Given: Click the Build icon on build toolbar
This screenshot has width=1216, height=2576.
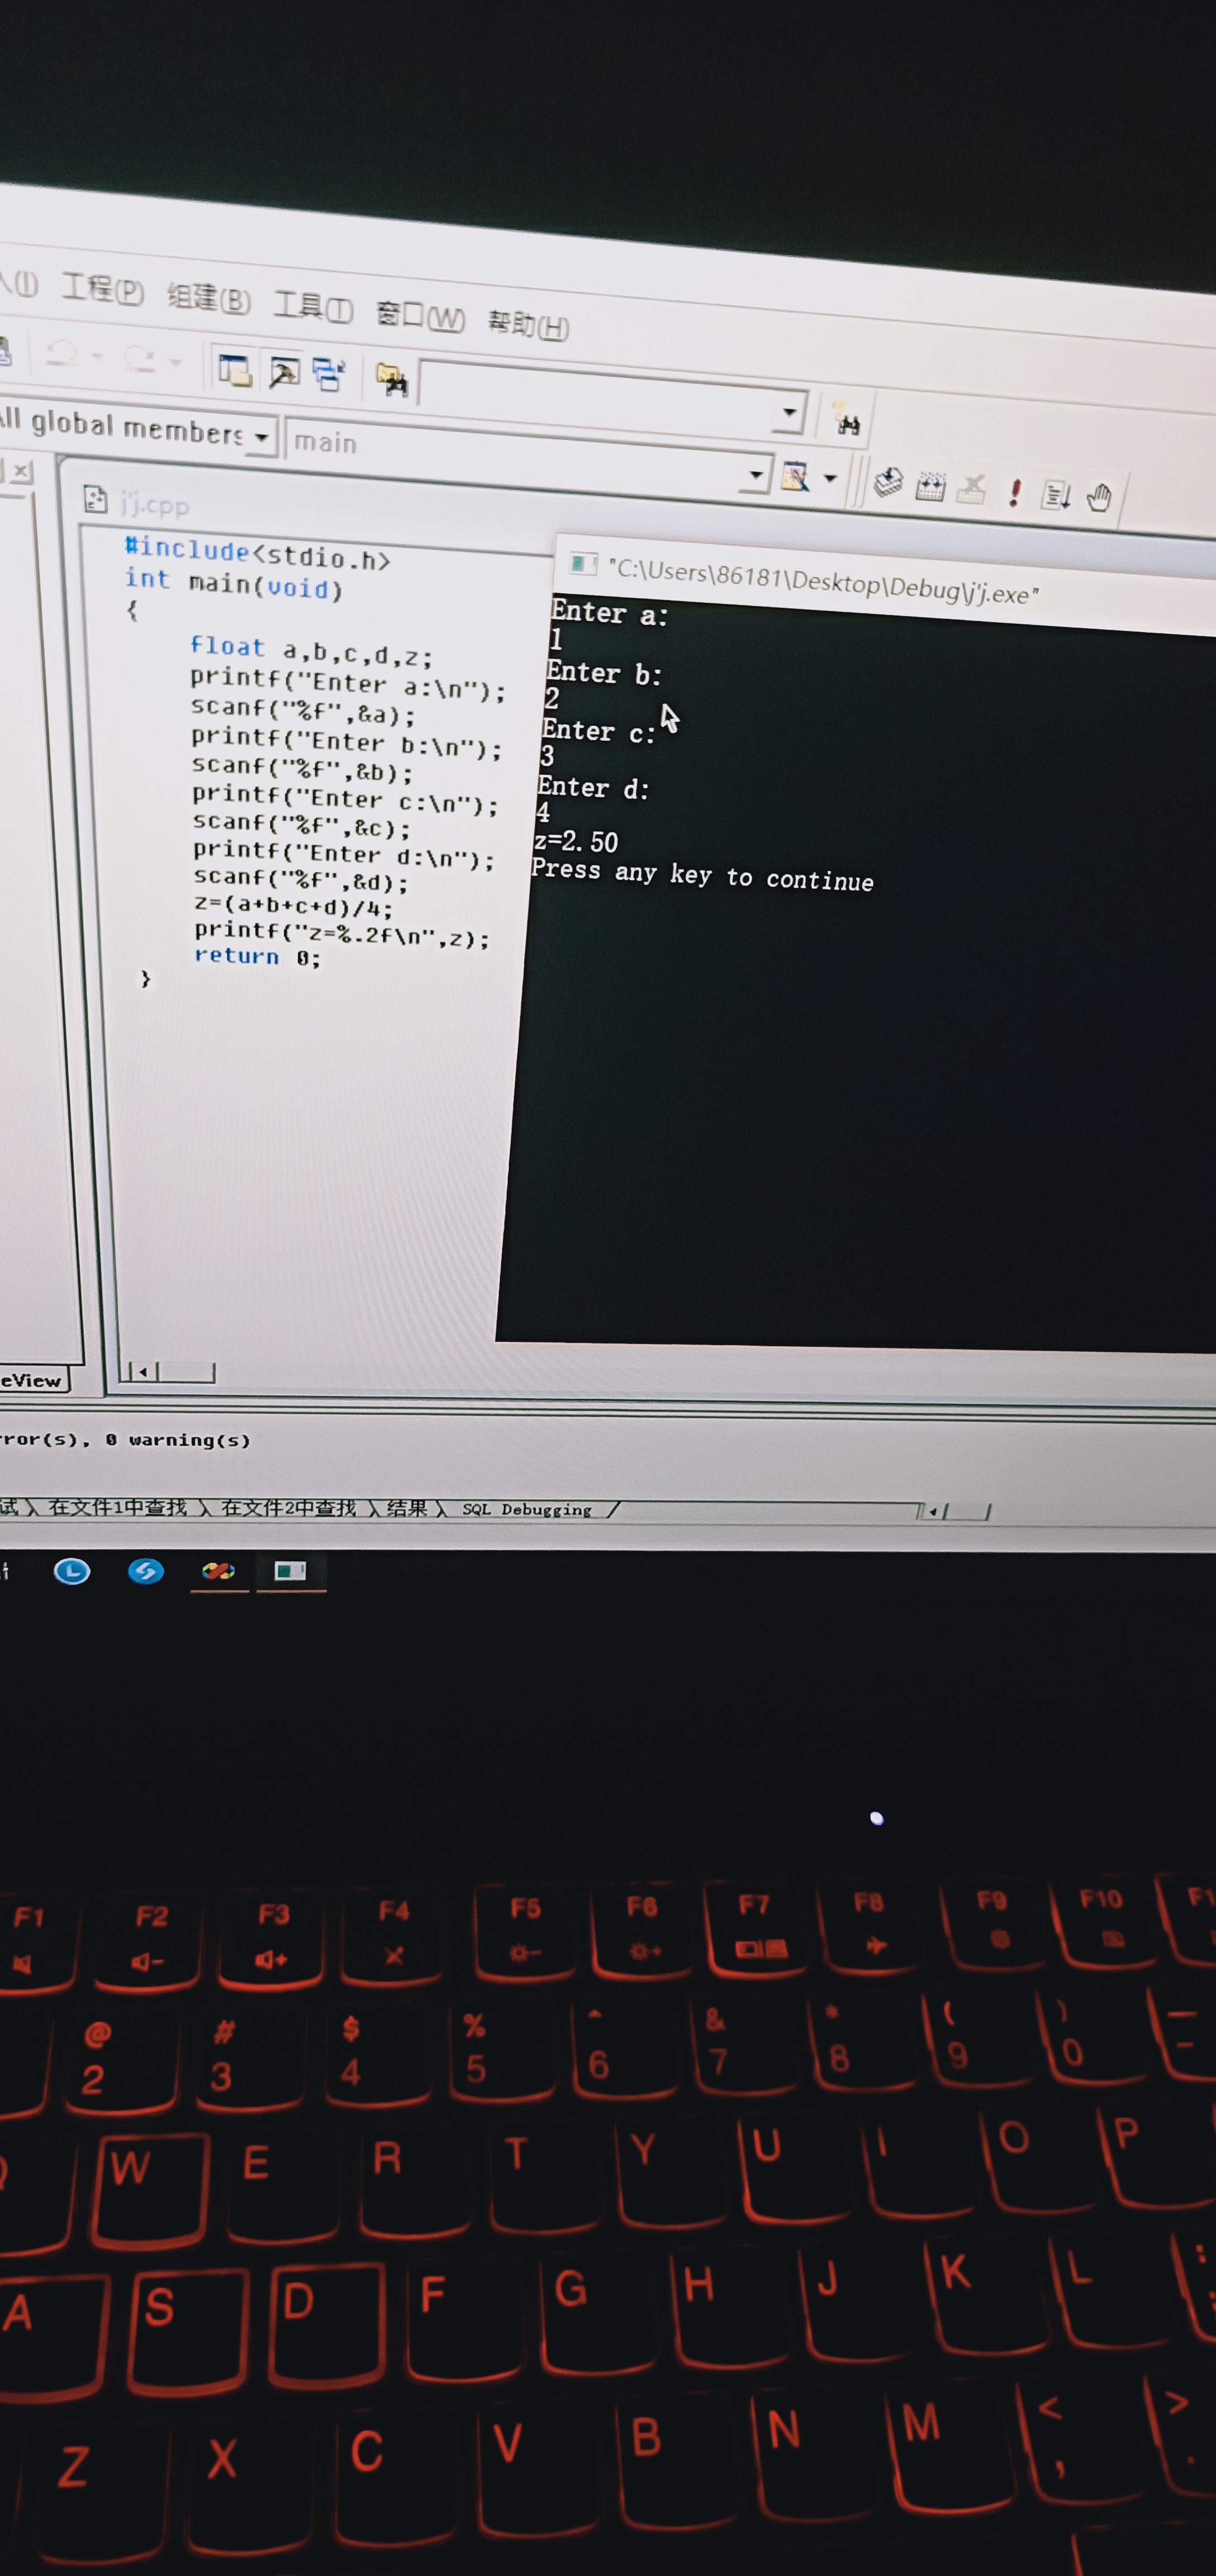Looking at the screenshot, I should [930, 488].
